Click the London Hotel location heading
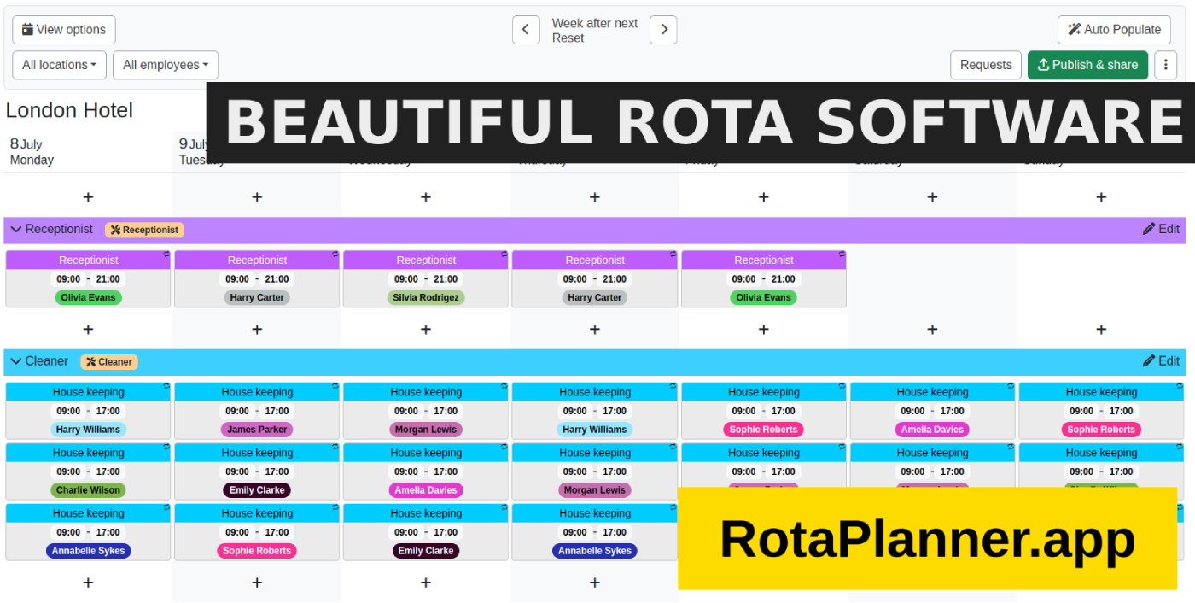 [x=69, y=110]
